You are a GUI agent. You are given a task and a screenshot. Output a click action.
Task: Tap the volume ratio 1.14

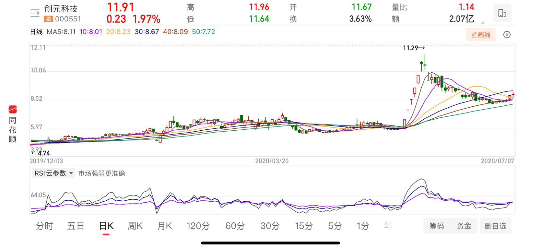pos(466,7)
